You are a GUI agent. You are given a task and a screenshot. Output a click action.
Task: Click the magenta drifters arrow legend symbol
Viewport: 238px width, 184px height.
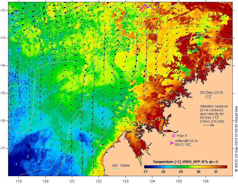coord(172,143)
